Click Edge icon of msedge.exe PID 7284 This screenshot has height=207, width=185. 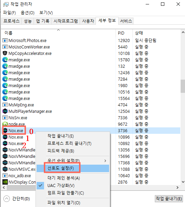(x=5, y=79)
